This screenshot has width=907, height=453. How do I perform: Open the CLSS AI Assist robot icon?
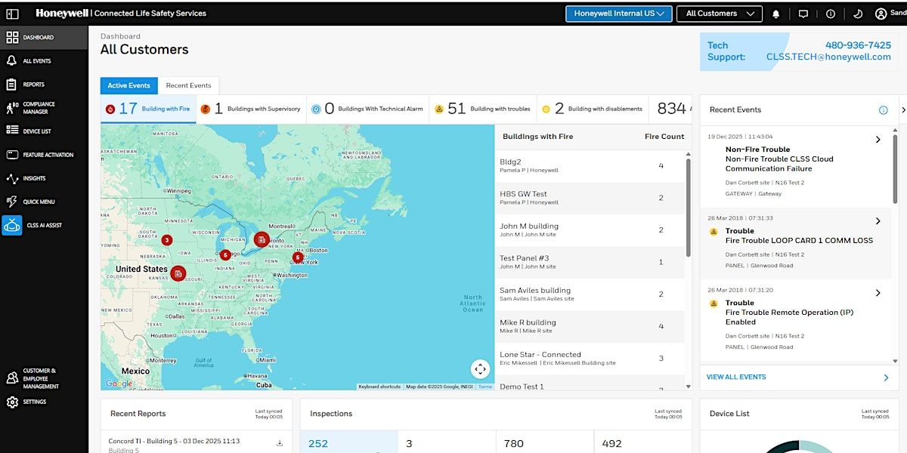12,225
